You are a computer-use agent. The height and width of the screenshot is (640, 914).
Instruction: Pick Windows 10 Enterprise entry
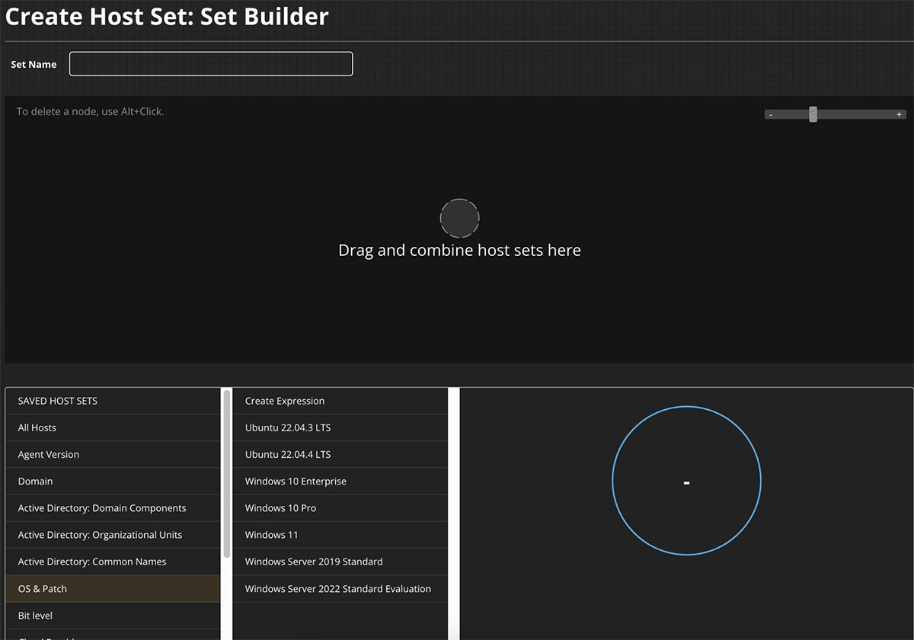pos(340,481)
